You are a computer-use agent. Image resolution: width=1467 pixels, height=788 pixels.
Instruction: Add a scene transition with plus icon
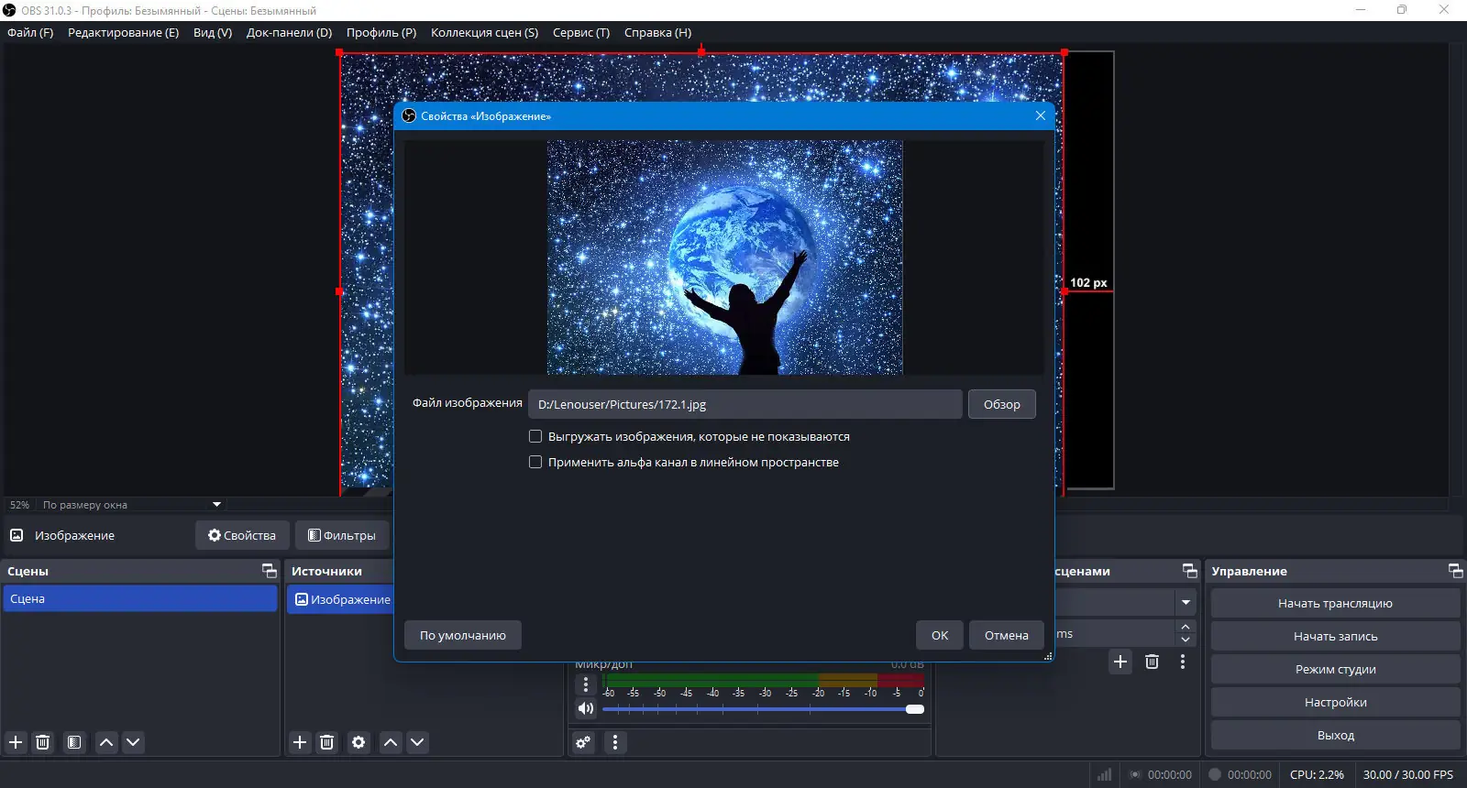coord(1120,662)
